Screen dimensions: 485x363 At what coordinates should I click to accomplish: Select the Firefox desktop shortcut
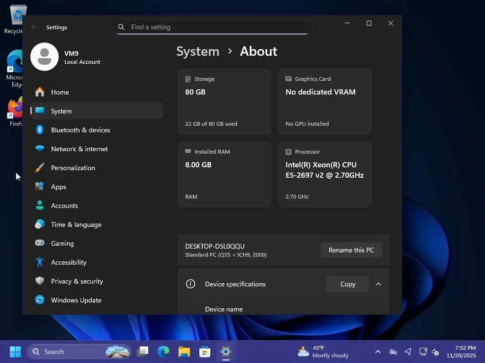click(x=15, y=112)
